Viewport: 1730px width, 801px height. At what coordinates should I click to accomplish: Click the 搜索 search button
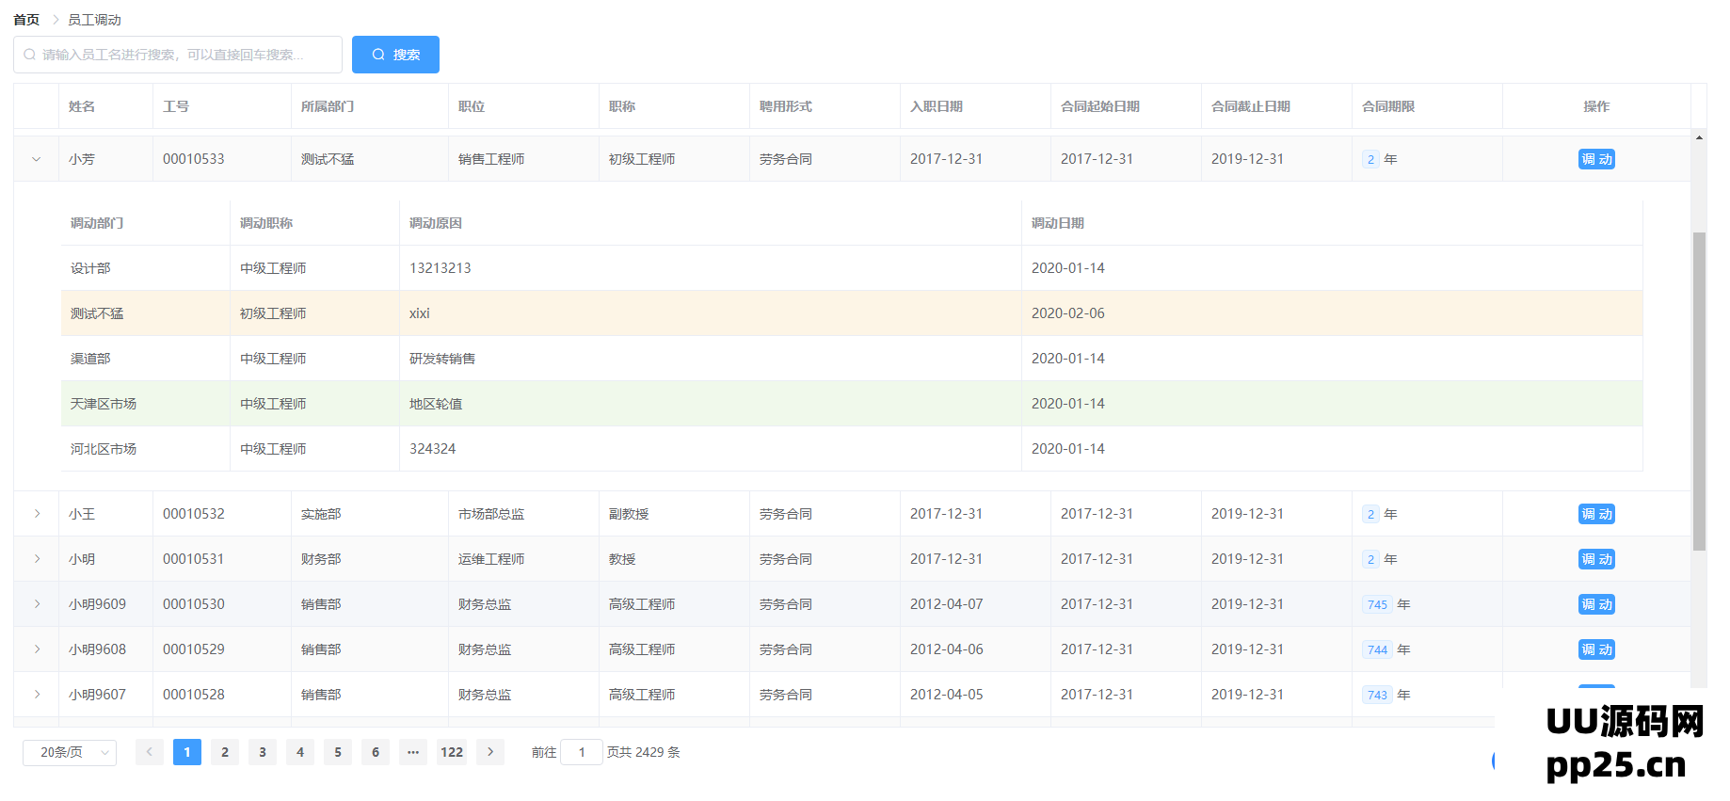[395, 55]
